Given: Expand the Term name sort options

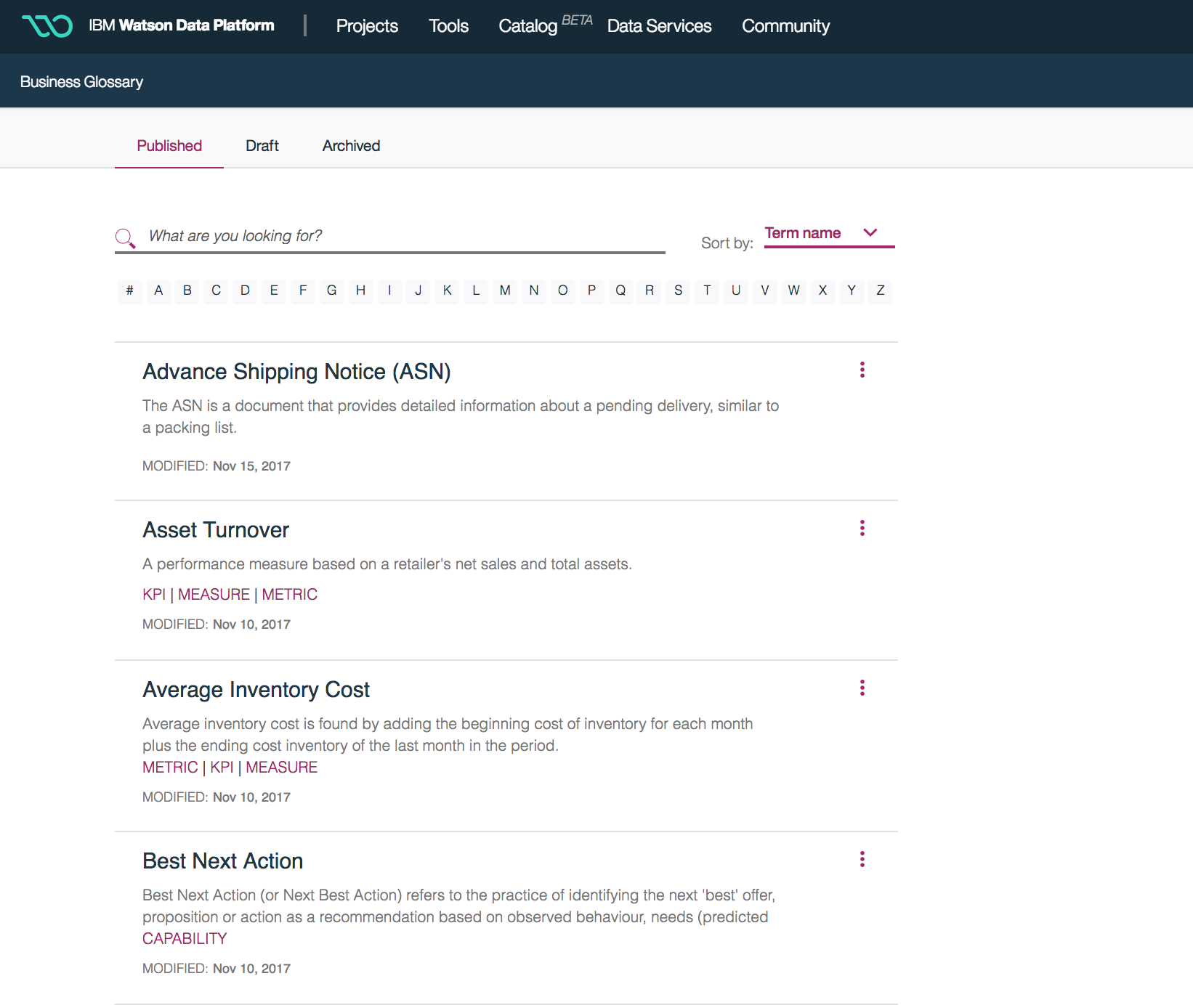Looking at the screenshot, I should tap(802, 233).
